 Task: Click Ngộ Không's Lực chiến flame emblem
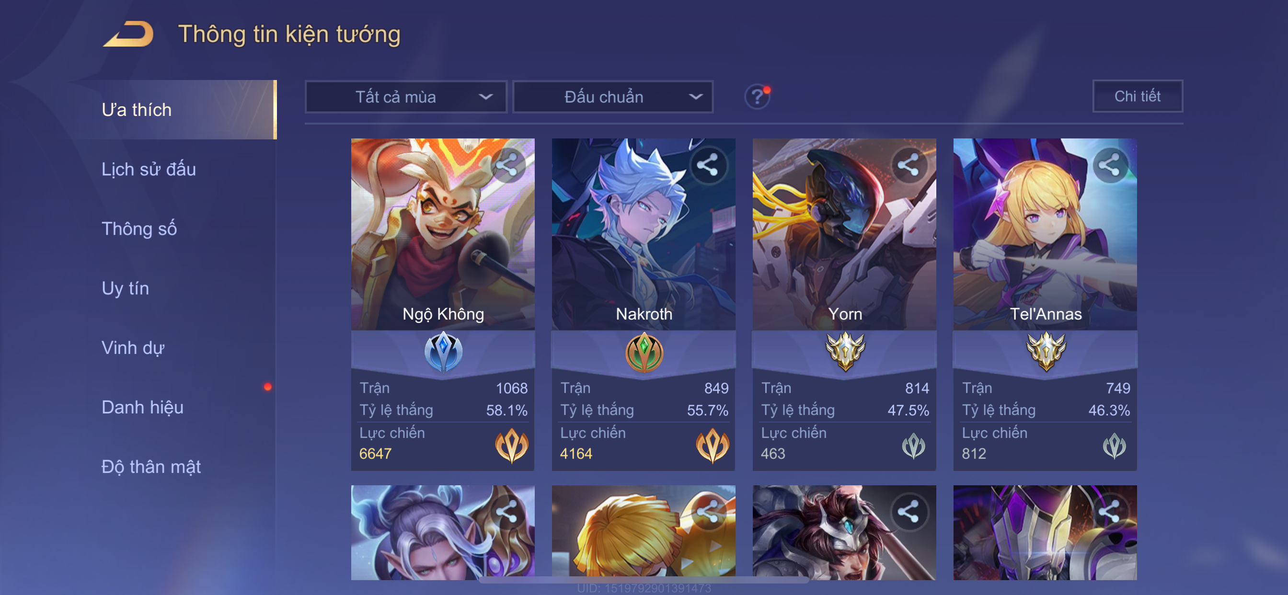coord(511,446)
